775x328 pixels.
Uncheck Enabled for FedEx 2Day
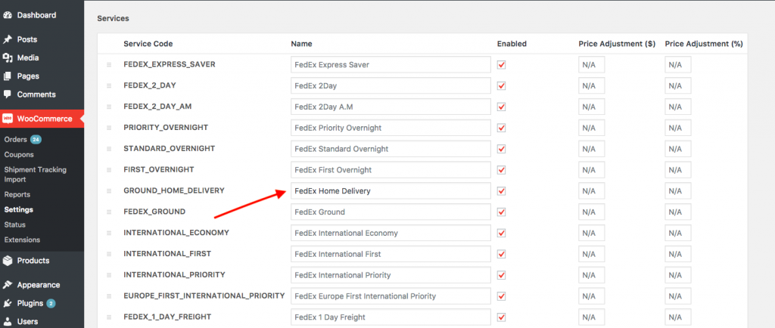tap(501, 86)
